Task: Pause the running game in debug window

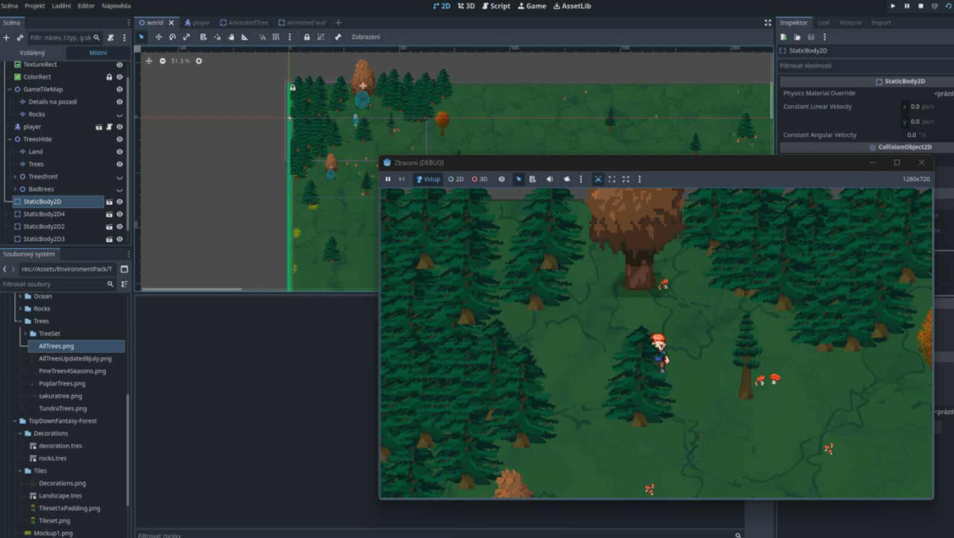Action: (x=388, y=180)
